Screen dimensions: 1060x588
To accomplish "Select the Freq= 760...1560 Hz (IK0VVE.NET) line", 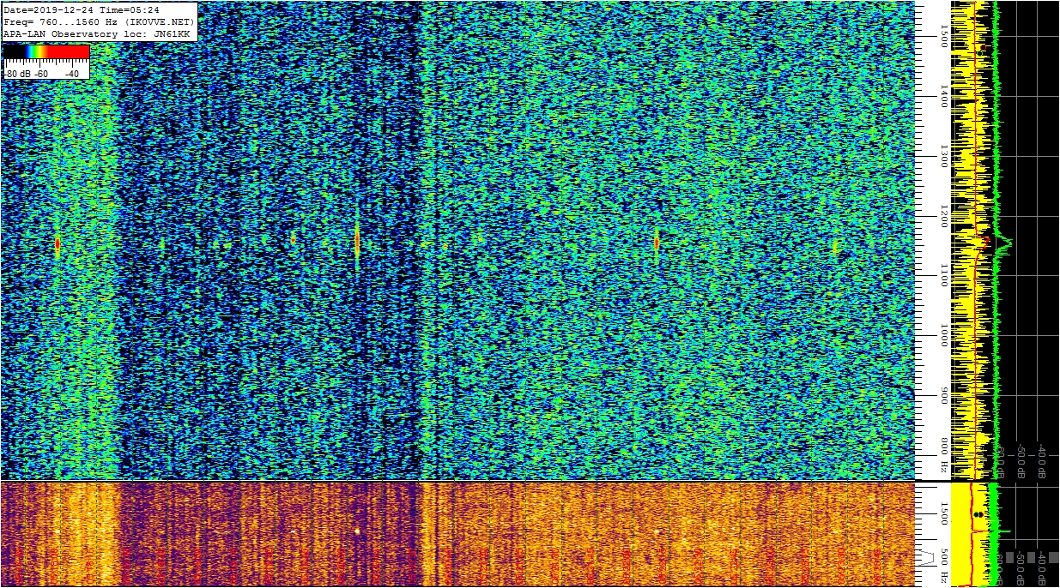I will (100, 21).
